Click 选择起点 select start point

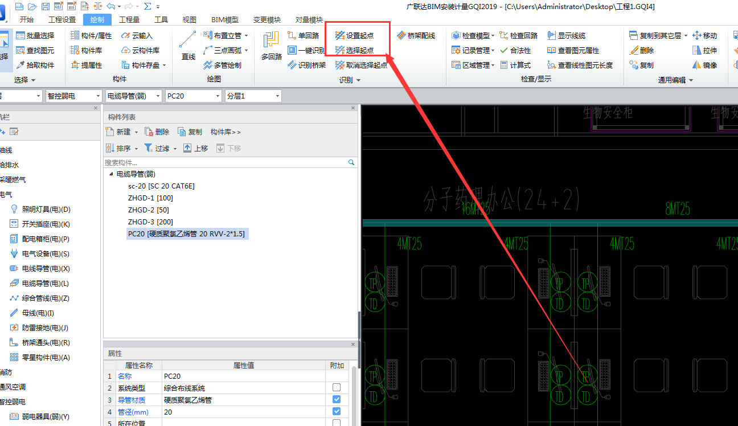[x=354, y=50]
